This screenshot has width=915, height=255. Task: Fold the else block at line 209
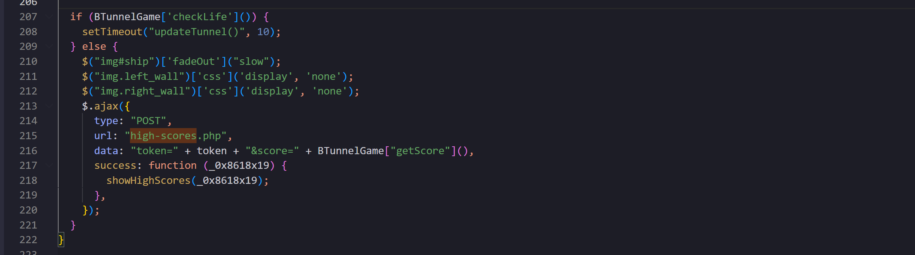[x=49, y=46]
